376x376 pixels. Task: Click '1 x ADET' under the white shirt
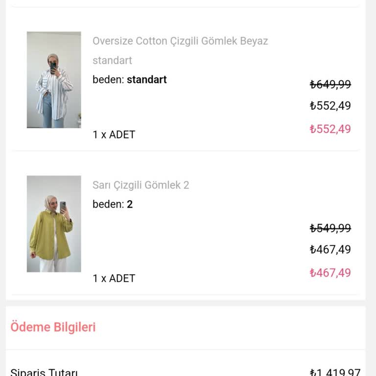pos(114,135)
